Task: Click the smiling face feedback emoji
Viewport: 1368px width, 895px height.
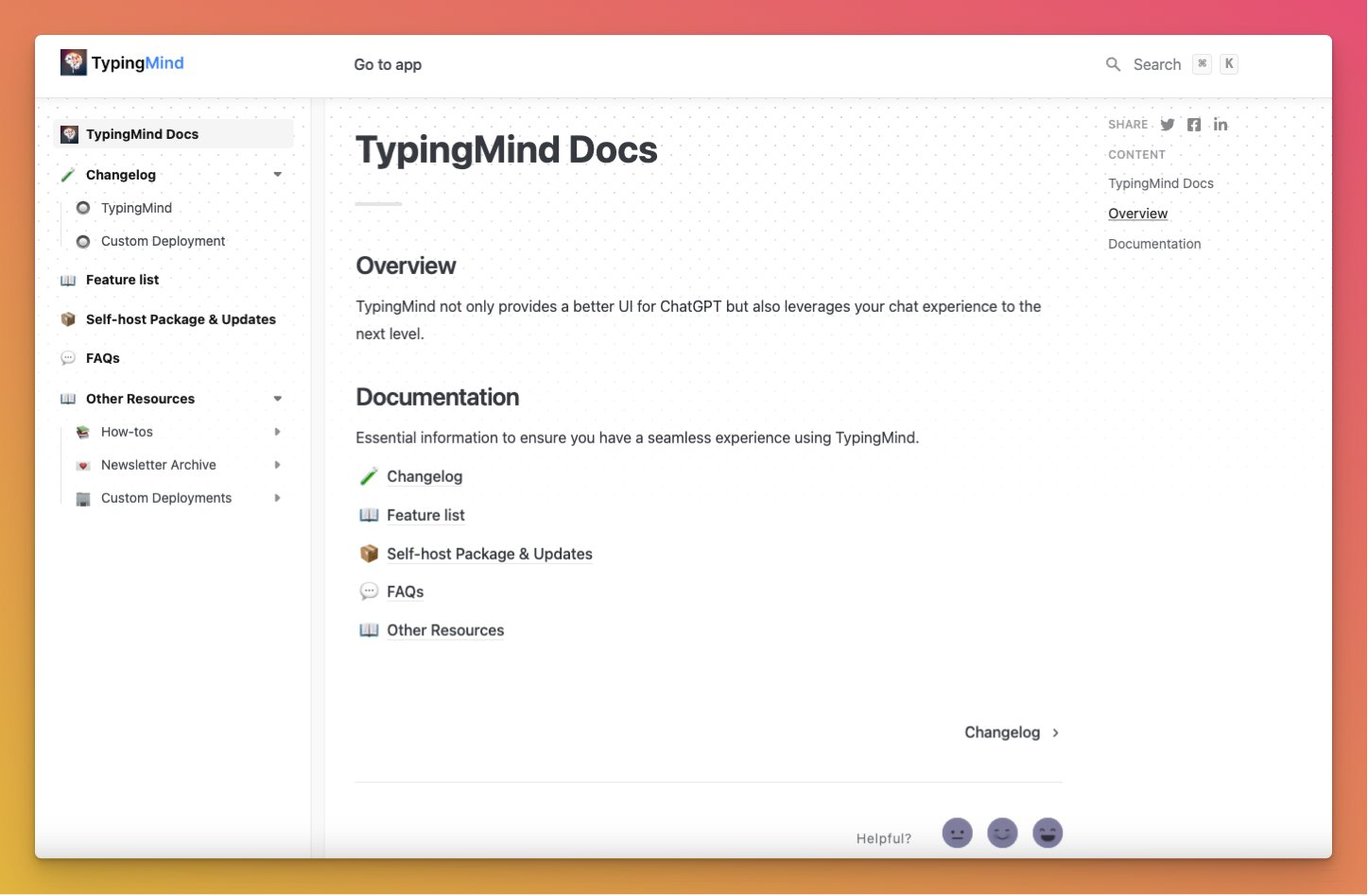Action: coord(1002,833)
